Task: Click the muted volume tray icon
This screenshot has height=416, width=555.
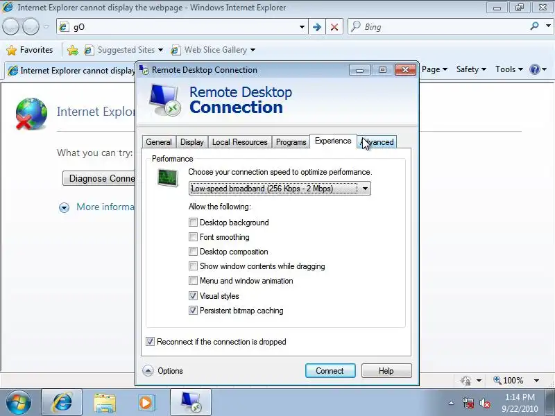Action: point(484,403)
